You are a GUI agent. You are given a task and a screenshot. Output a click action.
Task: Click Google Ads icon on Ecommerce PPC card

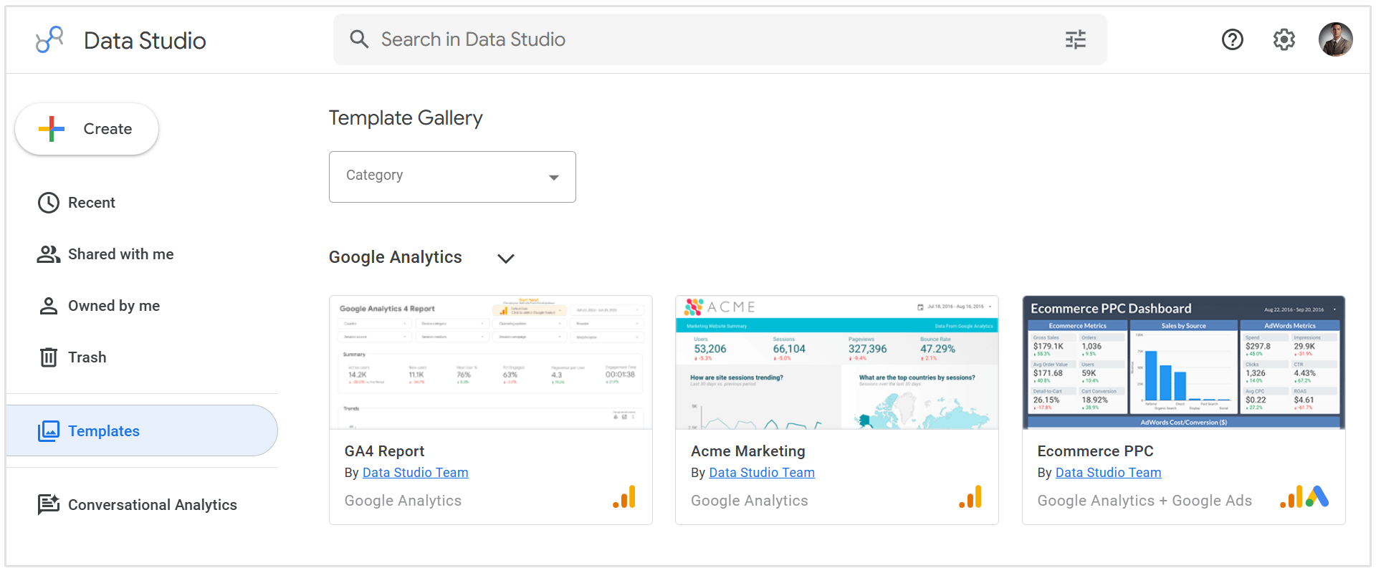point(1317,497)
